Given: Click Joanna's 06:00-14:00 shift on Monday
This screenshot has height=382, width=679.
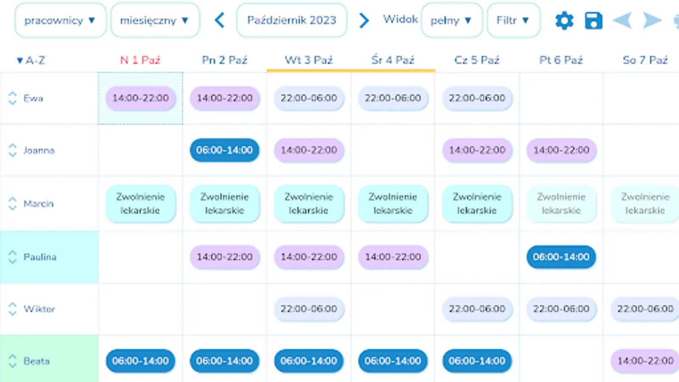Looking at the screenshot, I should (224, 150).
